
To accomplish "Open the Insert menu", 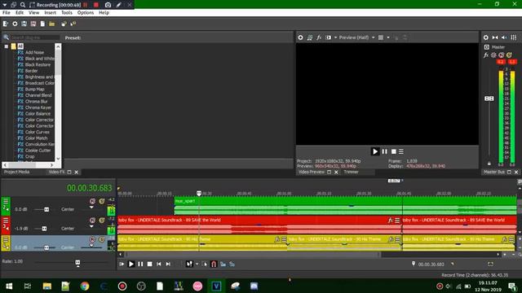I will pos(51,13).
